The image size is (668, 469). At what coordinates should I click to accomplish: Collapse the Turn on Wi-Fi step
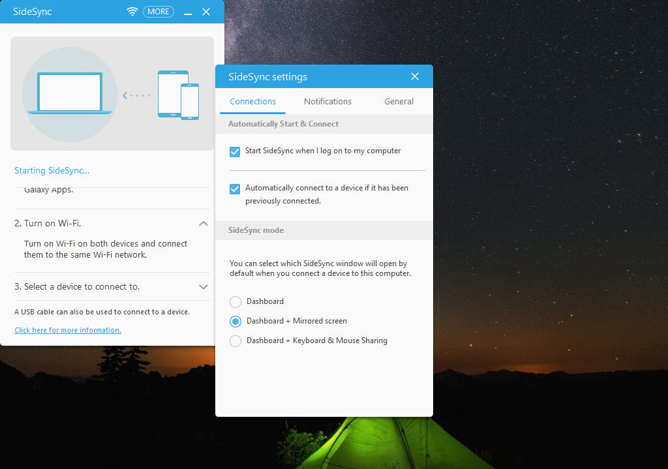coord(204,224)
